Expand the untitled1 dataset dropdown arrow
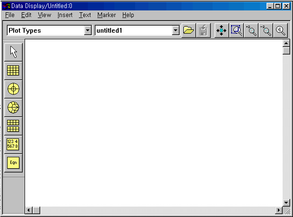This screenshot has height=217, width=293. pyautogui.click(x=175, y=30)
